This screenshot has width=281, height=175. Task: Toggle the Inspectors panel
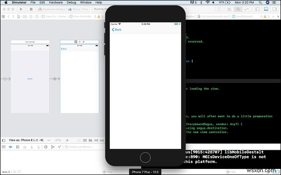(x=274, y=9)
